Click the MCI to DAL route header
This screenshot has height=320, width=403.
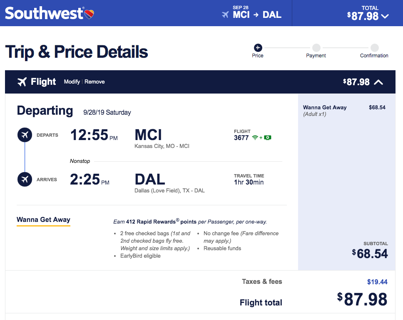pos(257,15)
